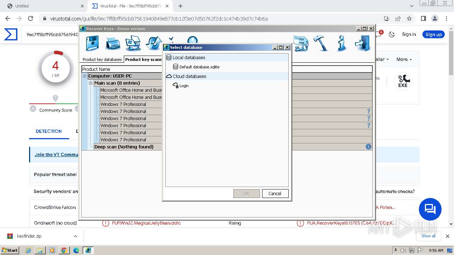454x255 pixels.
Task: Open the tab search chevron
Action: [x=412, y=6]
